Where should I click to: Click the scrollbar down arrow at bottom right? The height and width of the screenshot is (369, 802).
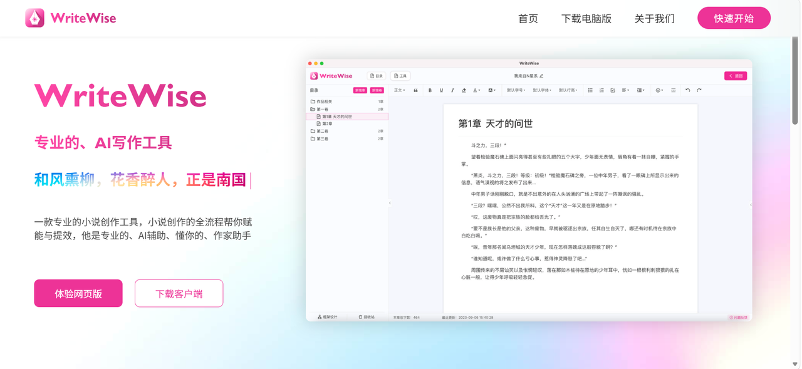pos(795,364)
